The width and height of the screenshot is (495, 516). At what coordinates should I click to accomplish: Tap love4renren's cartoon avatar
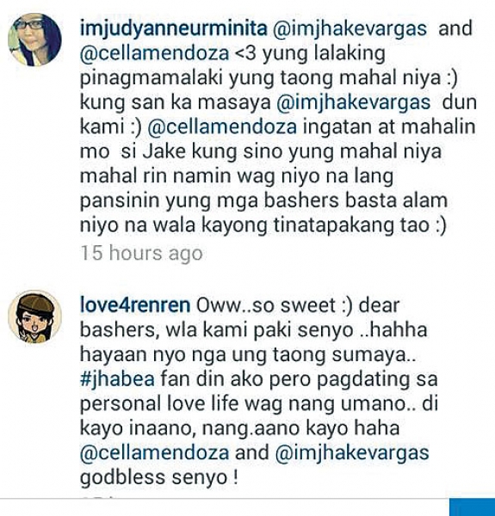pos(34,316)
